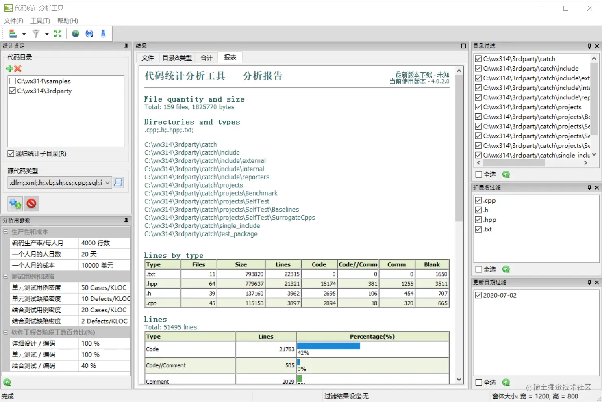Click C:\wx314\3rdparty\catch\projects\Benchmark report path
This screenshot has height=402, width=602.
(x=211, y=193)
